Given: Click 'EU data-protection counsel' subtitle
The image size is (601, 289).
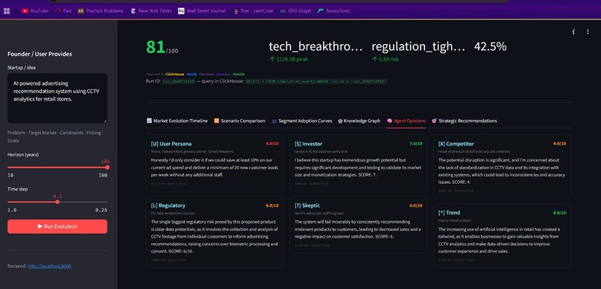Looking at the screenshot, I should coord(173,213).
